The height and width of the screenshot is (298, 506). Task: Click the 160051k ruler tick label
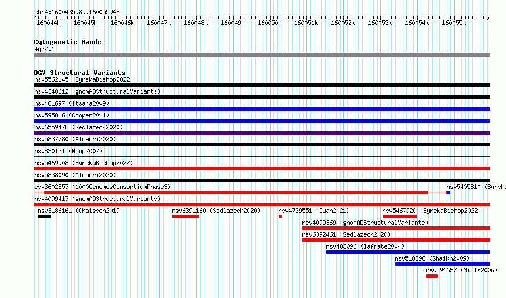[x=306, y=23]
